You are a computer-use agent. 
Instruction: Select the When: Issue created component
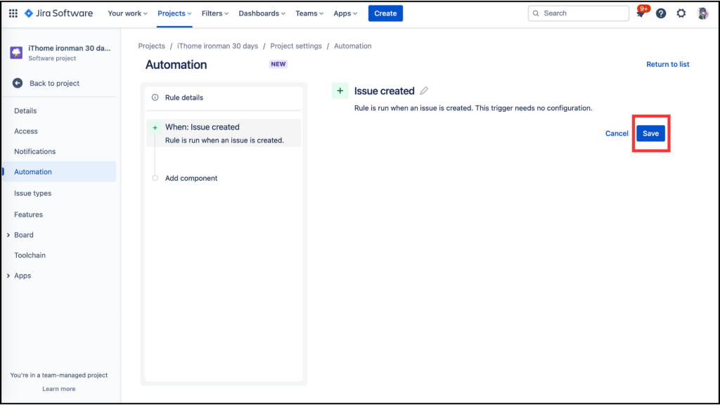tap(224, 133)
